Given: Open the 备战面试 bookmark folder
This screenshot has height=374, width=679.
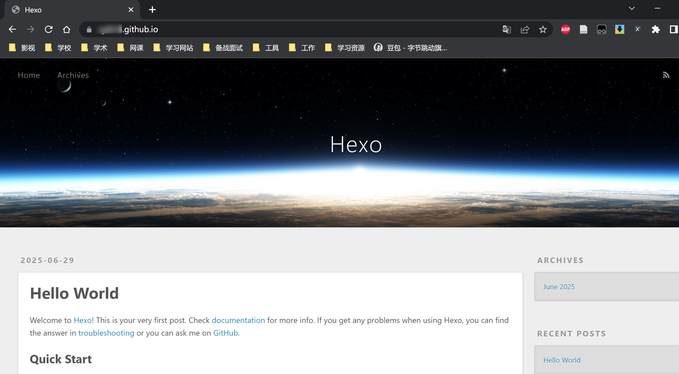Looking at the screenshot, I should pyautogui.click(x=223, y=48).
